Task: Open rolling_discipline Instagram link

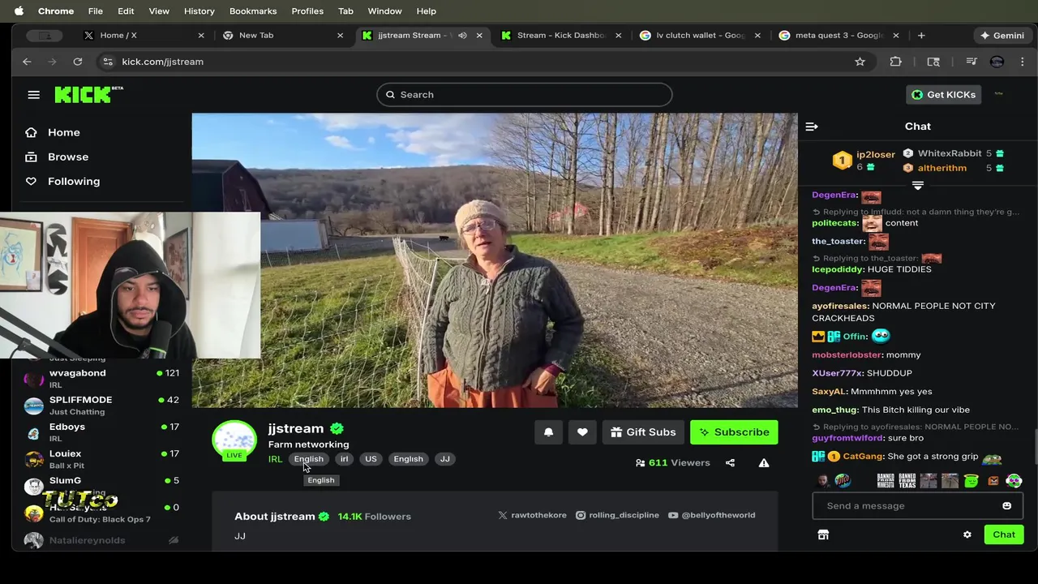Action: click(x=617, y=515)
